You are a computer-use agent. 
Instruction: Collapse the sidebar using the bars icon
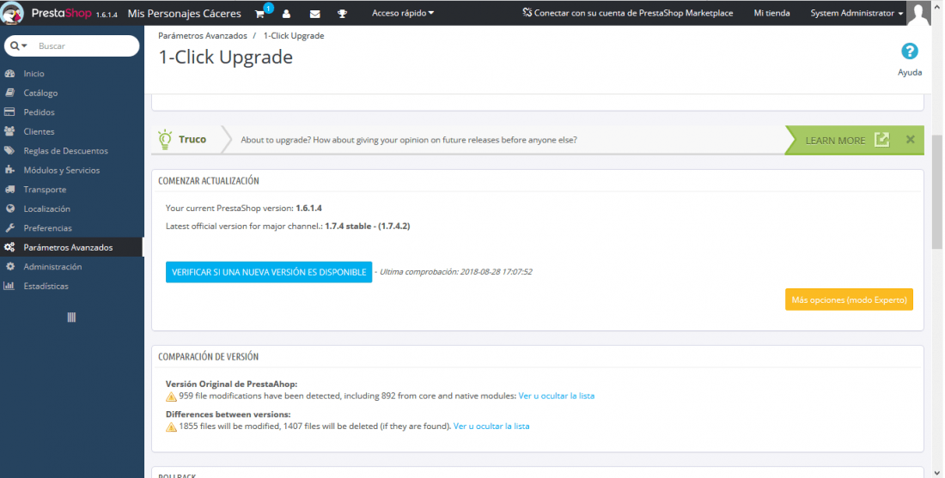click(71, 318)
